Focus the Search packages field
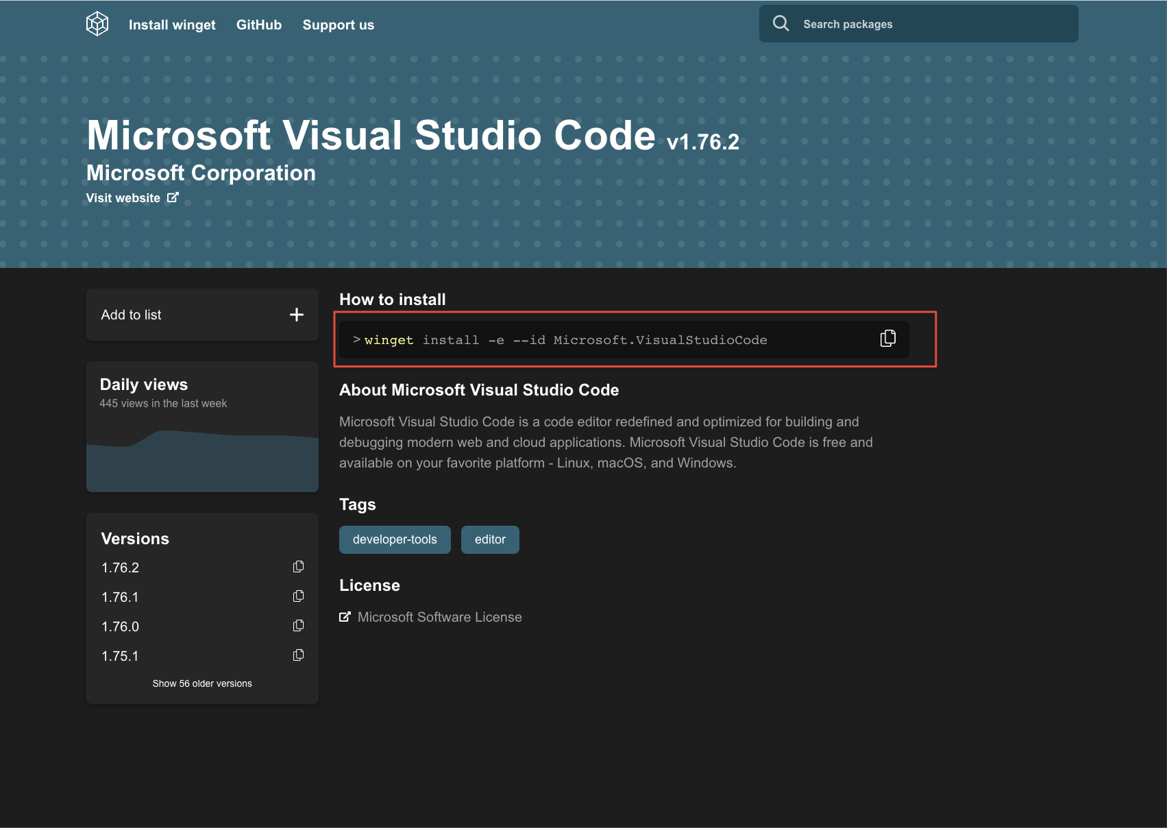Screen dimensions: 1167x828 coord(918,24)
